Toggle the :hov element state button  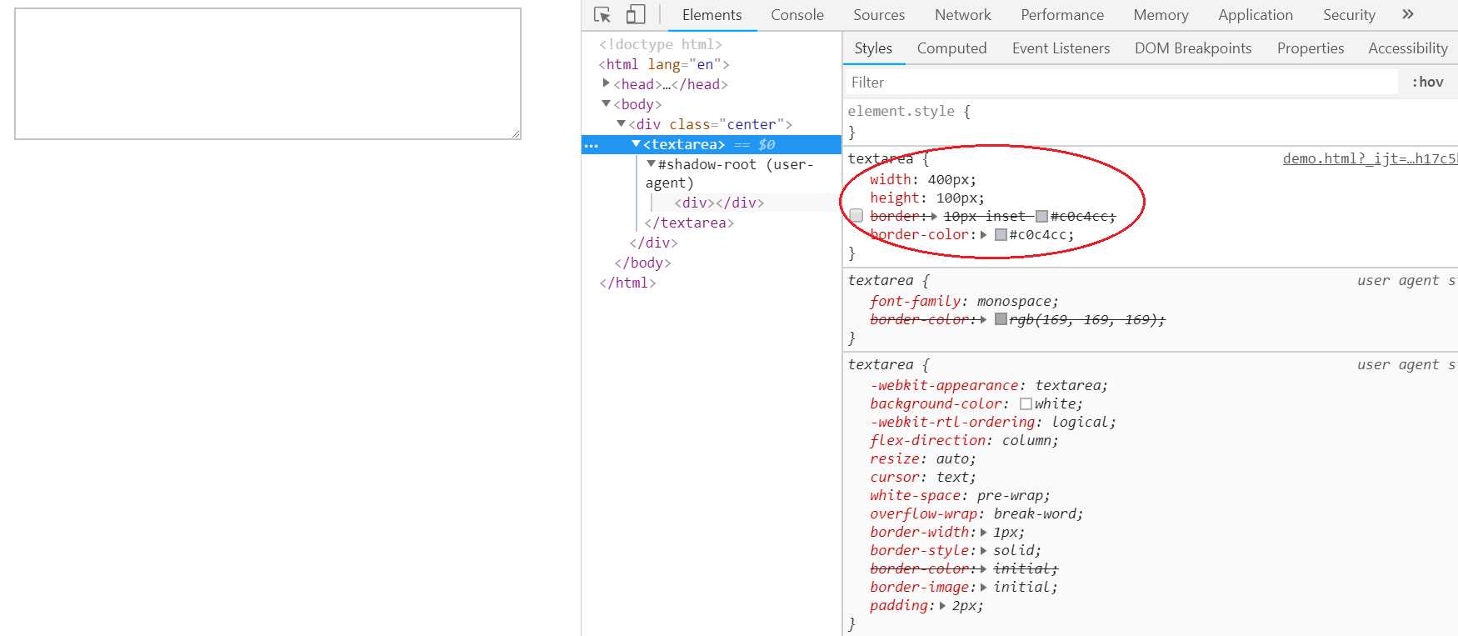point(1427,82)
